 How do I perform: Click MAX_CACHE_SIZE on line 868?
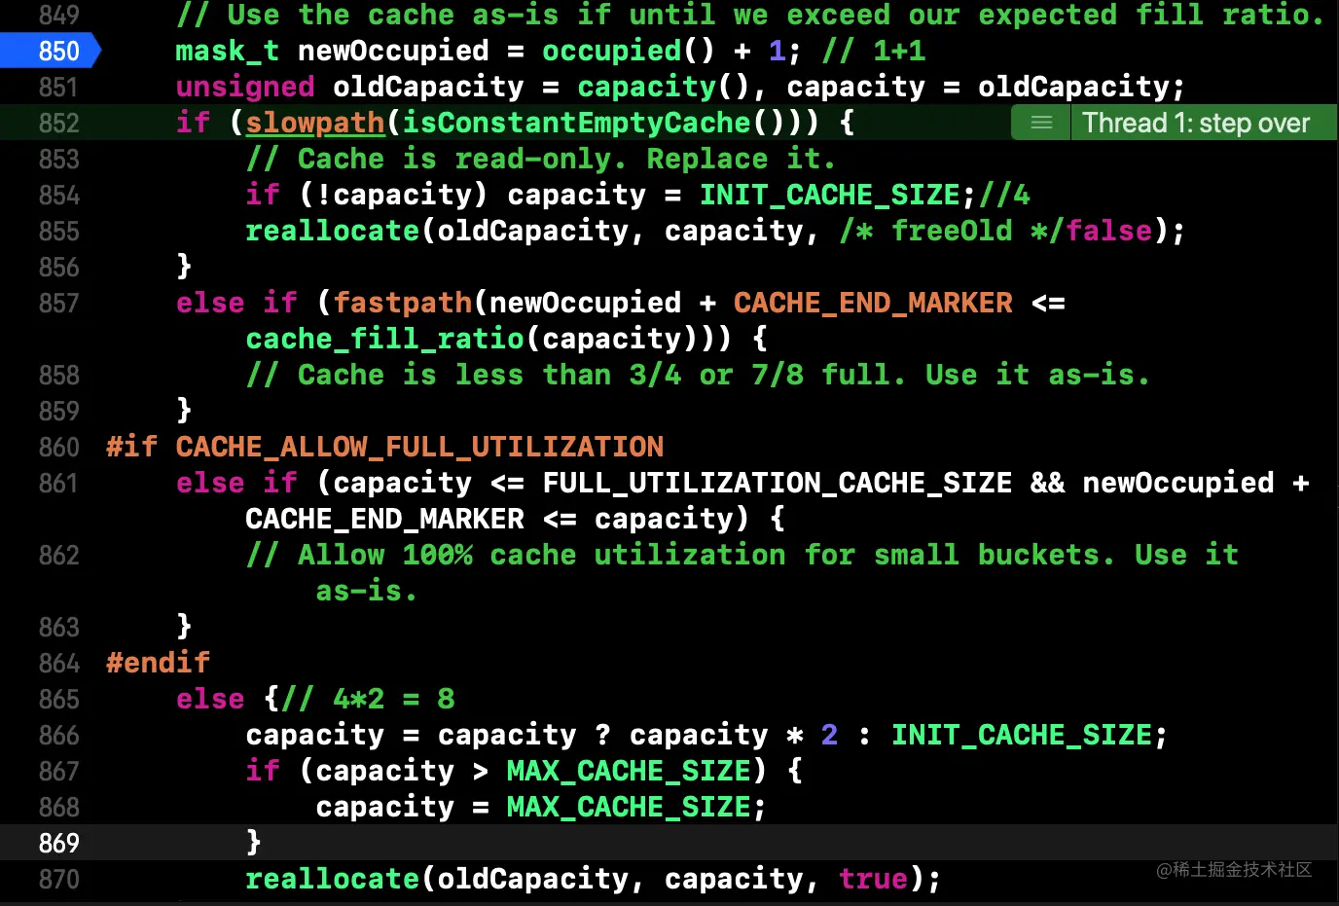629,807
